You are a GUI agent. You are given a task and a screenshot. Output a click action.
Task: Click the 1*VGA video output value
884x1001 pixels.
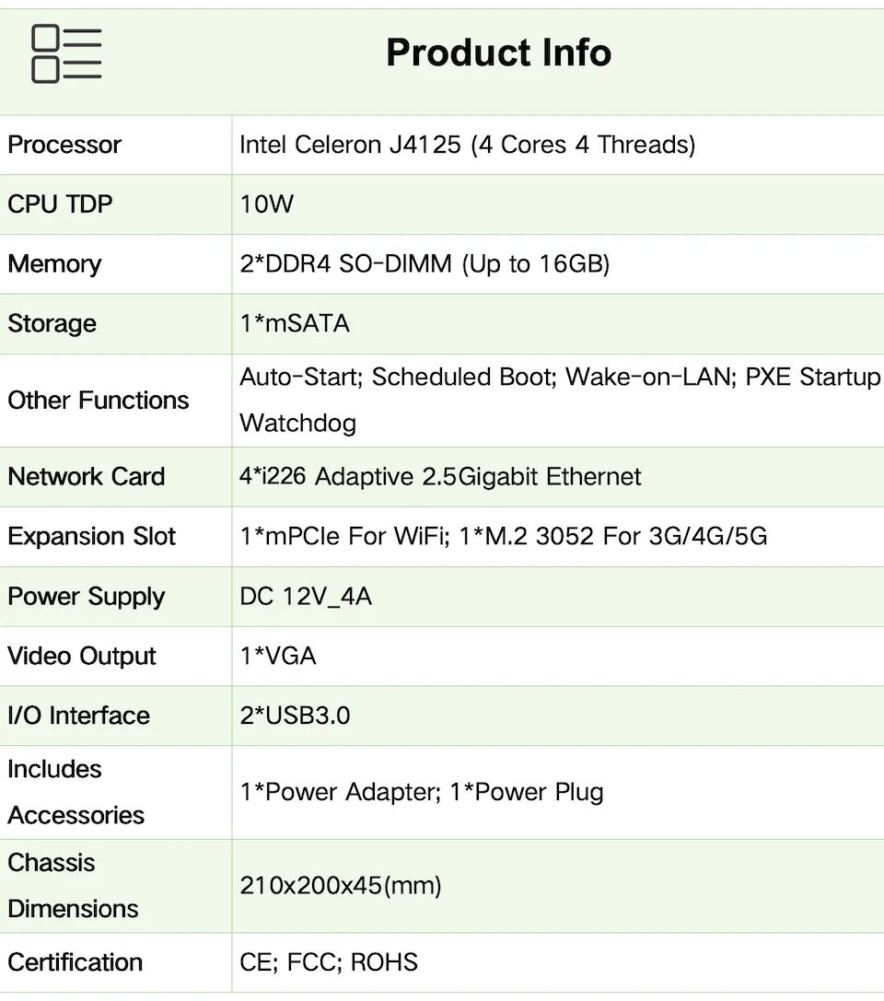278,657
